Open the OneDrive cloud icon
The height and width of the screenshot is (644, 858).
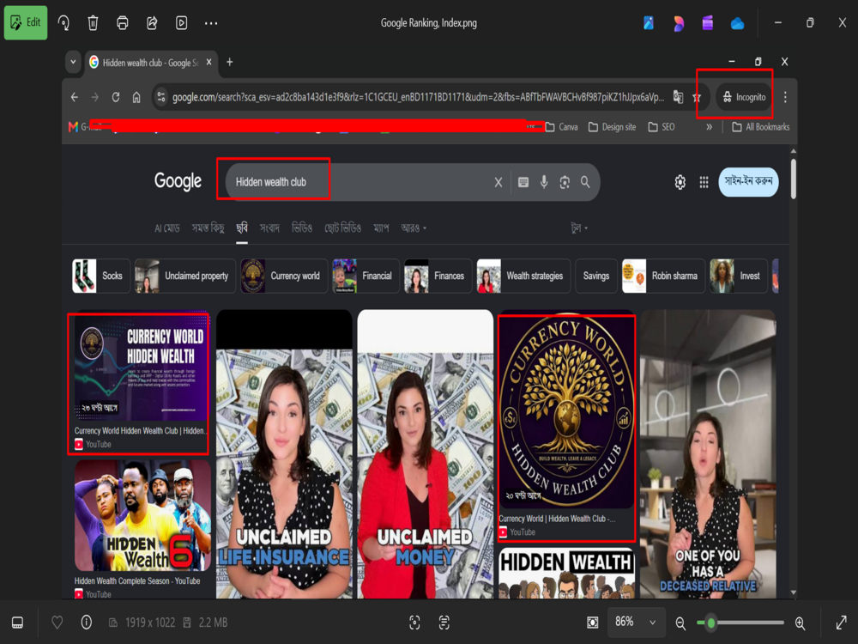click(x=737, y=23)
